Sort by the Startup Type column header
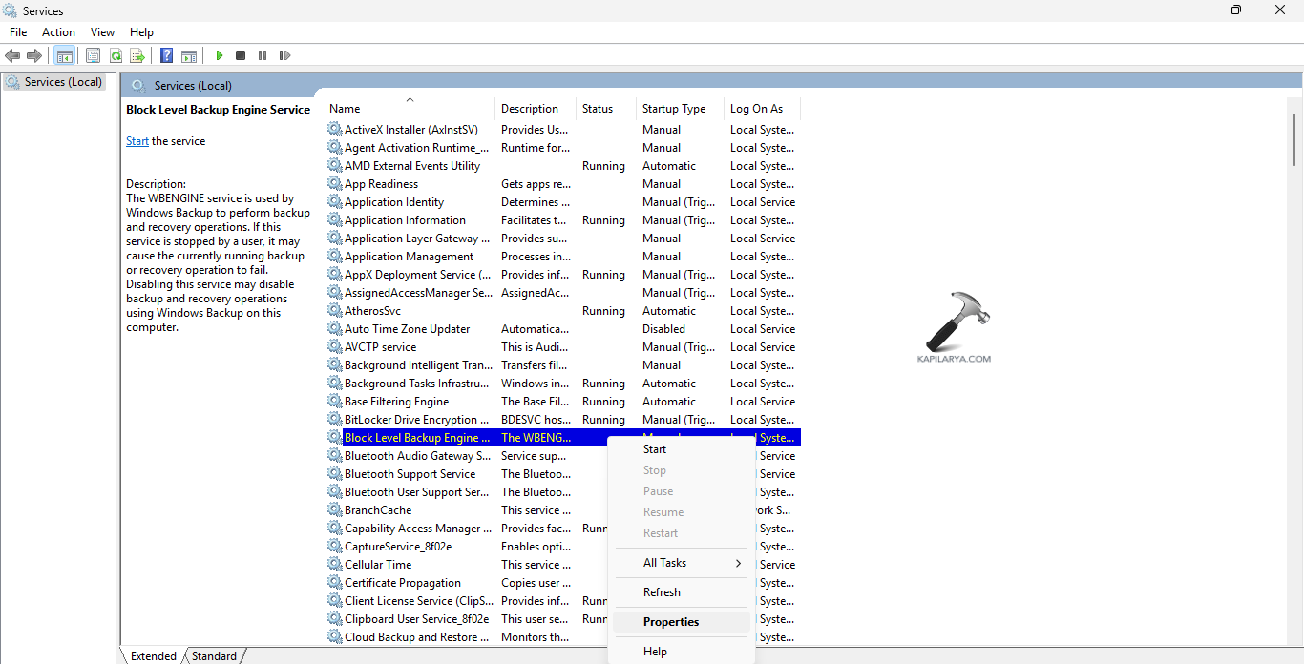The width and height of the screenshot is (1304, 664). [x=674, y=109]
